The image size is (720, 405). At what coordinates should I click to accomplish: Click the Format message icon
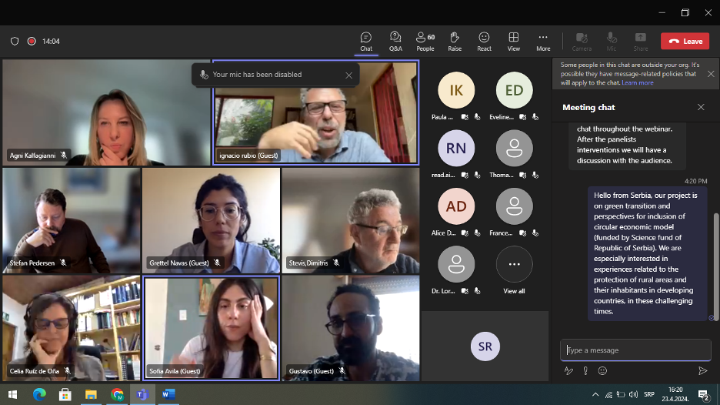[x=569, y=370]
